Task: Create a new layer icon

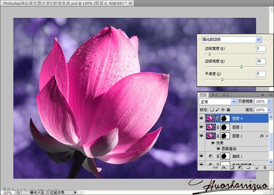Action: click(x=256, y=167)
